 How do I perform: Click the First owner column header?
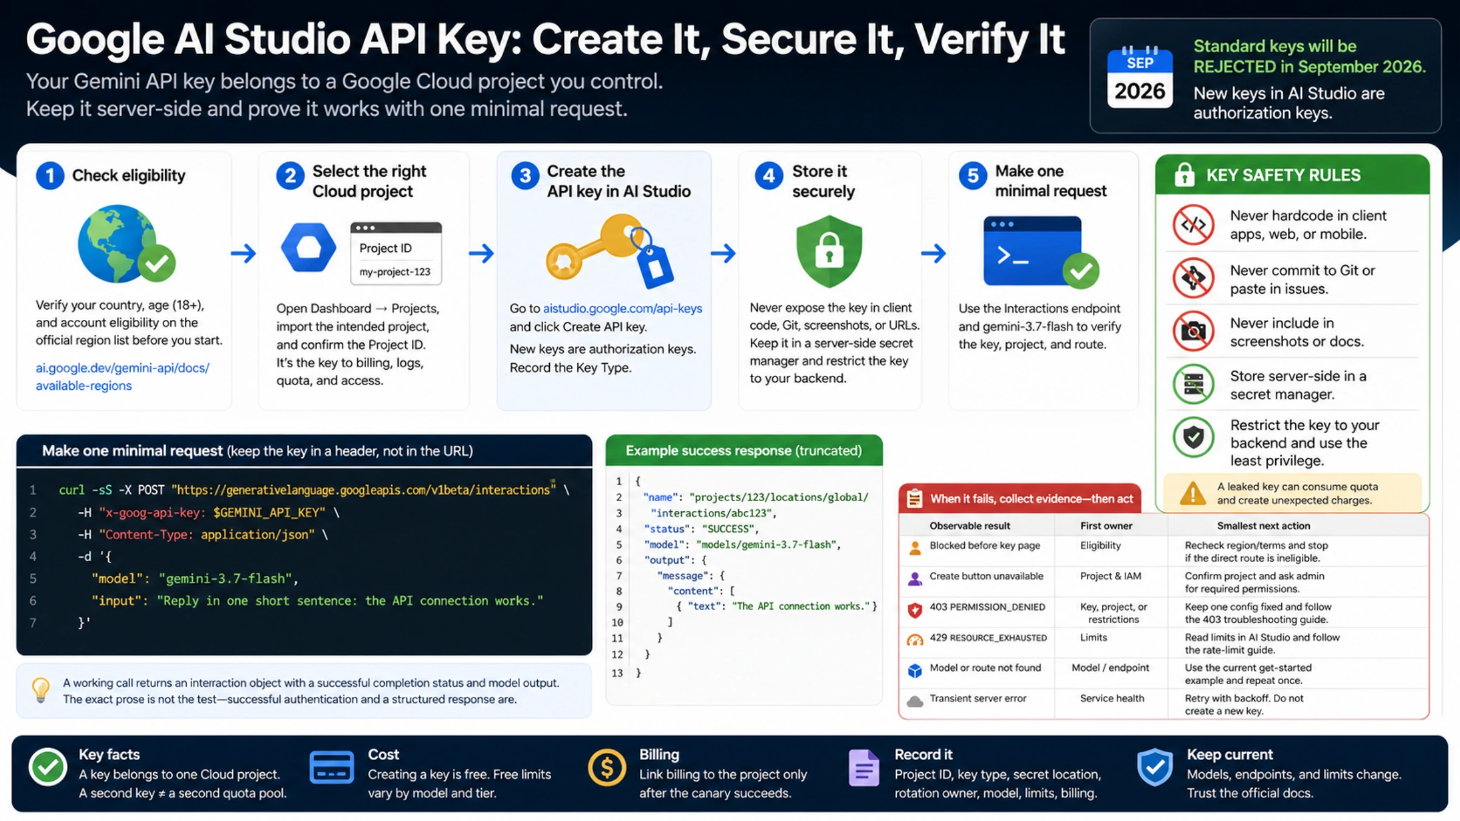[1106, 525]
